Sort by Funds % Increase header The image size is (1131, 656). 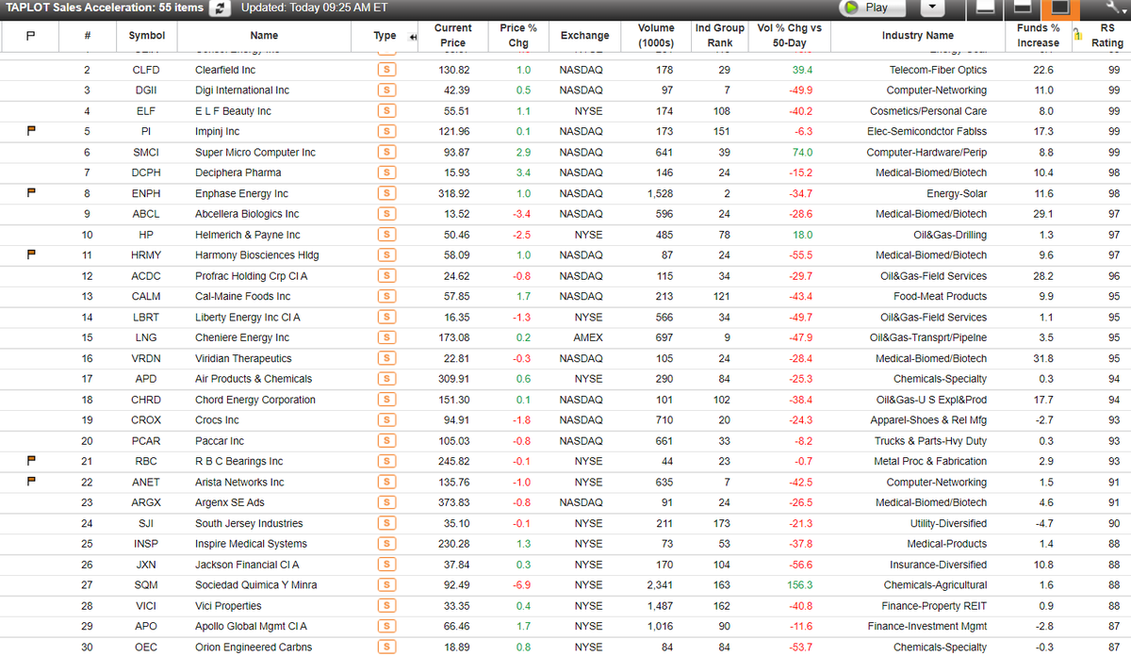click(1038, 36)
